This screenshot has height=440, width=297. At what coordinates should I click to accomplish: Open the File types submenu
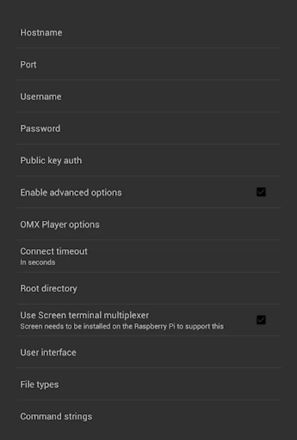[x=39, y=384]
